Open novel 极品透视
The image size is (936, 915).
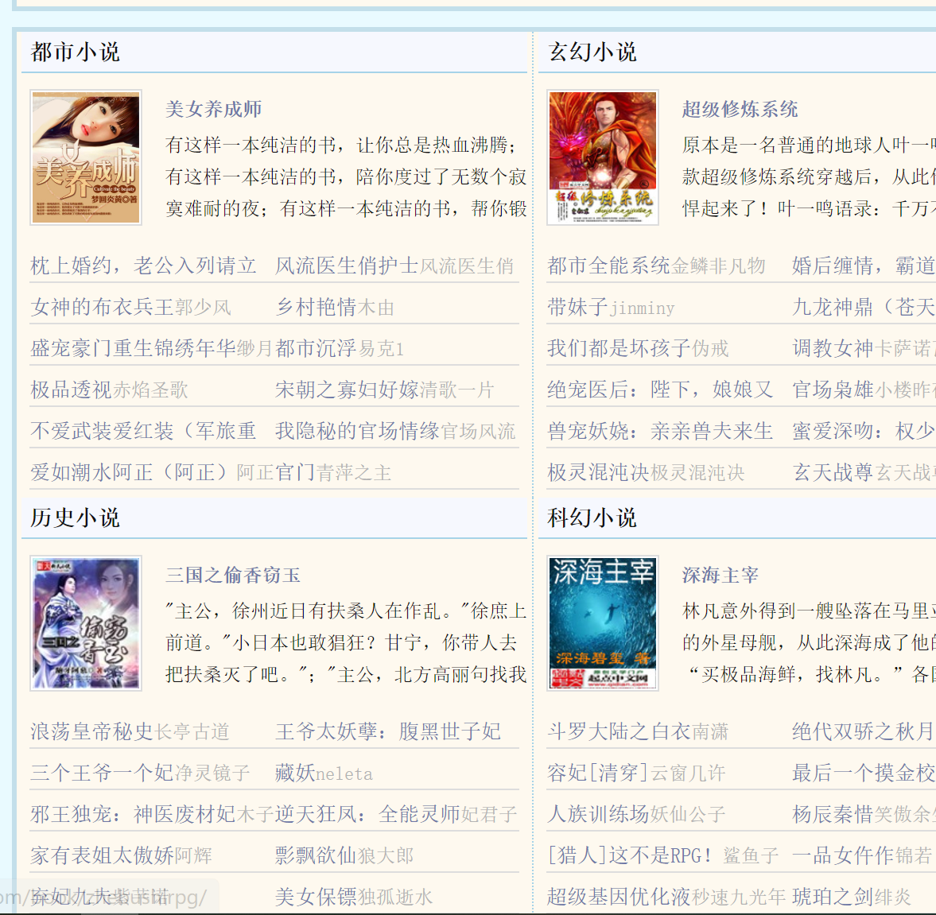[x=71, y=390]
